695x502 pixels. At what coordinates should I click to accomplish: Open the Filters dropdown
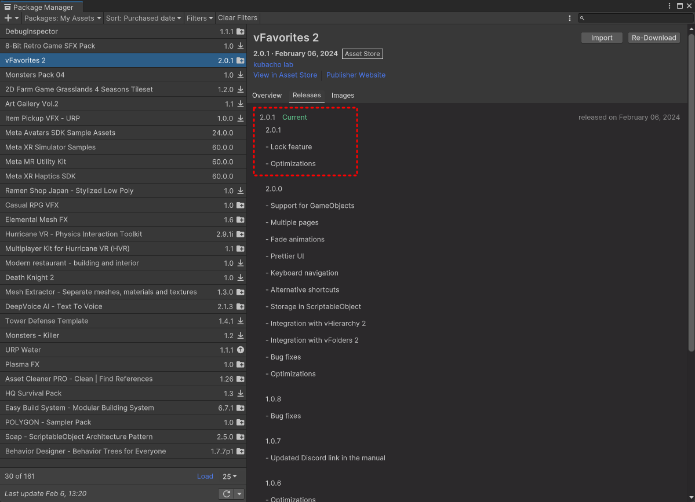199,18
